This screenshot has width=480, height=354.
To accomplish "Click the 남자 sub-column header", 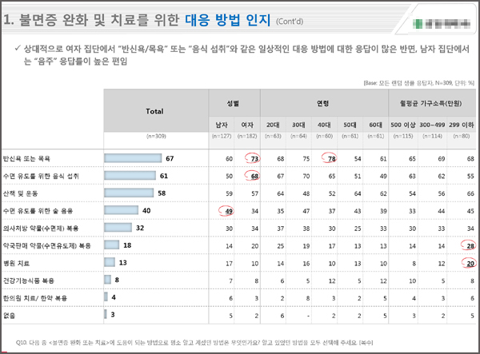I will [222, 125].
